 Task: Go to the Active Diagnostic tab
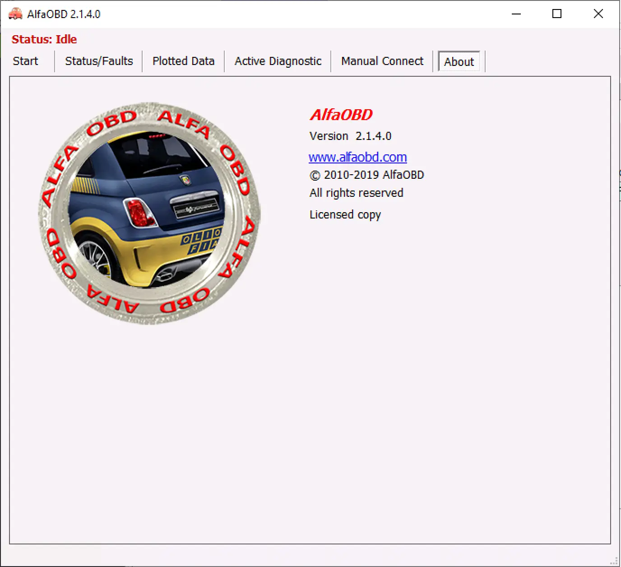click(278, 61)
